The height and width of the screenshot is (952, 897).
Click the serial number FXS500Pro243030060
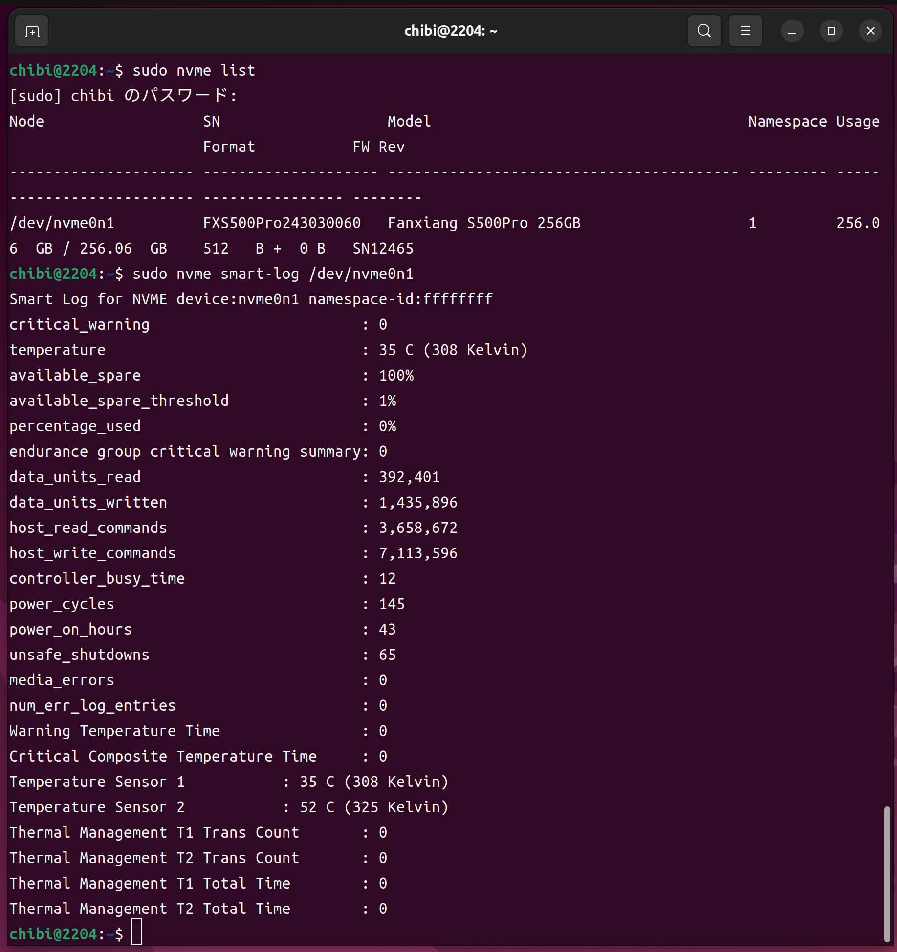click(282, 223)
